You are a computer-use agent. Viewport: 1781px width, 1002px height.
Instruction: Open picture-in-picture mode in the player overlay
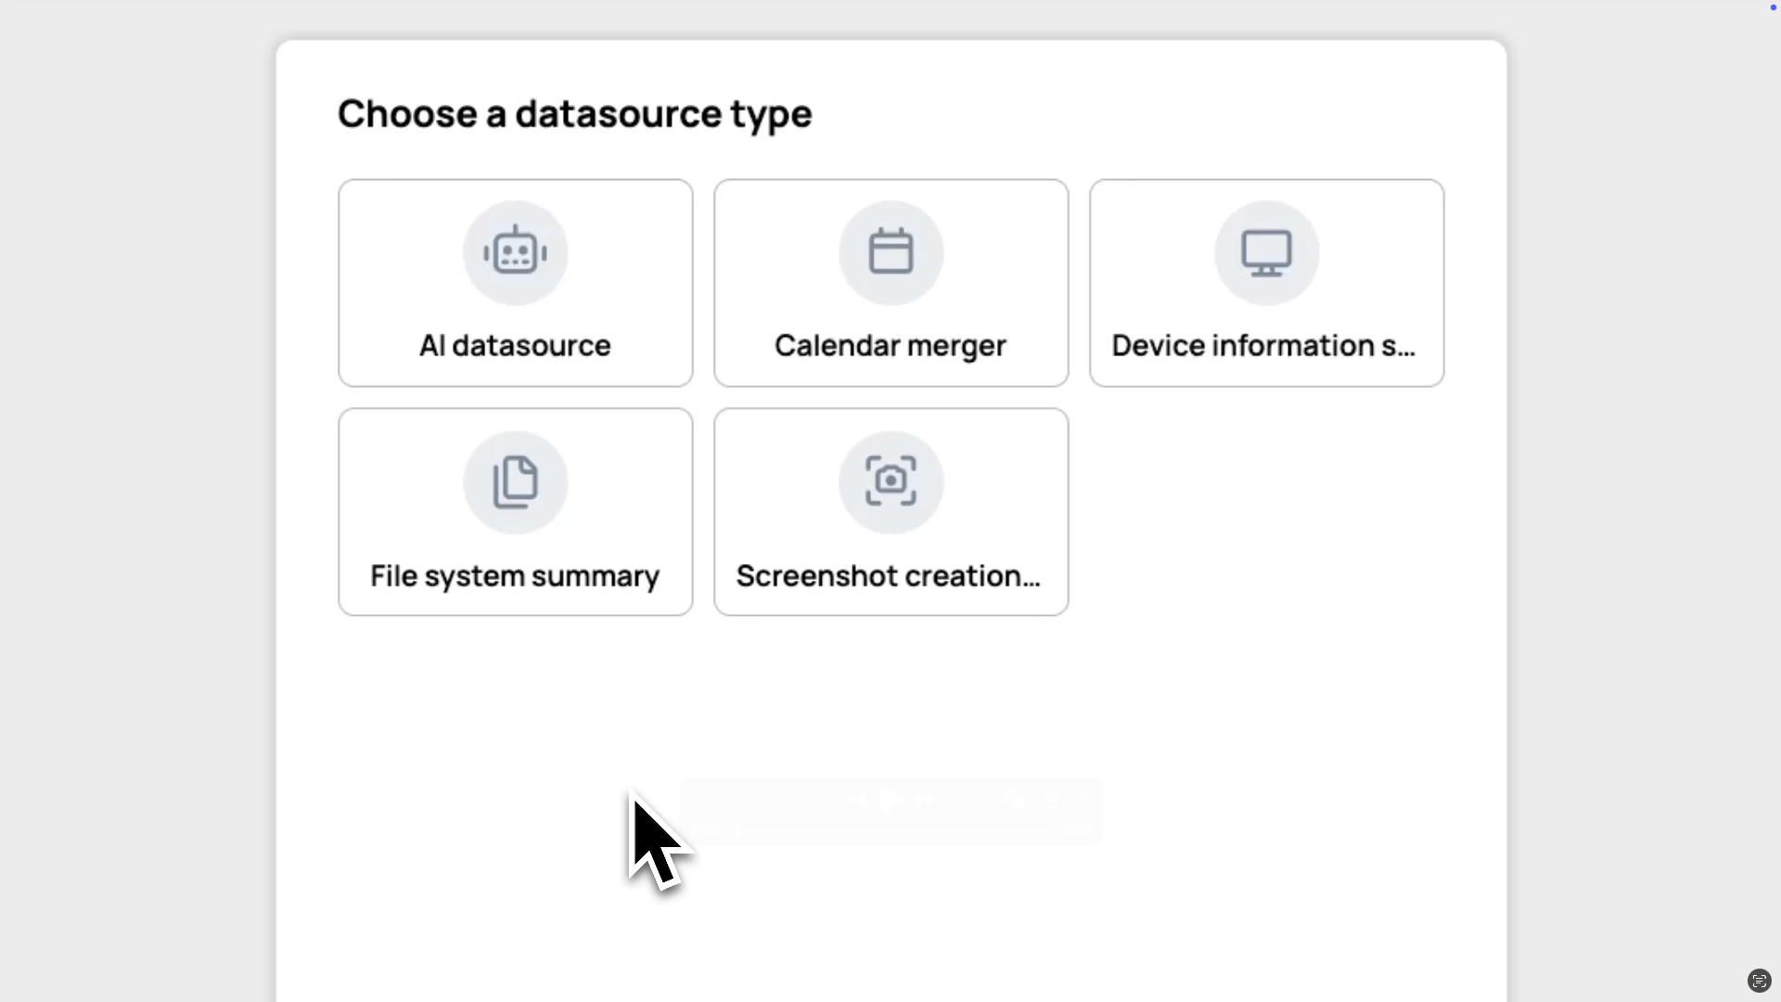pos(1015,799)
